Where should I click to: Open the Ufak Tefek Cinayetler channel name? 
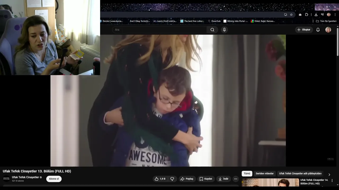pos(25,177)
